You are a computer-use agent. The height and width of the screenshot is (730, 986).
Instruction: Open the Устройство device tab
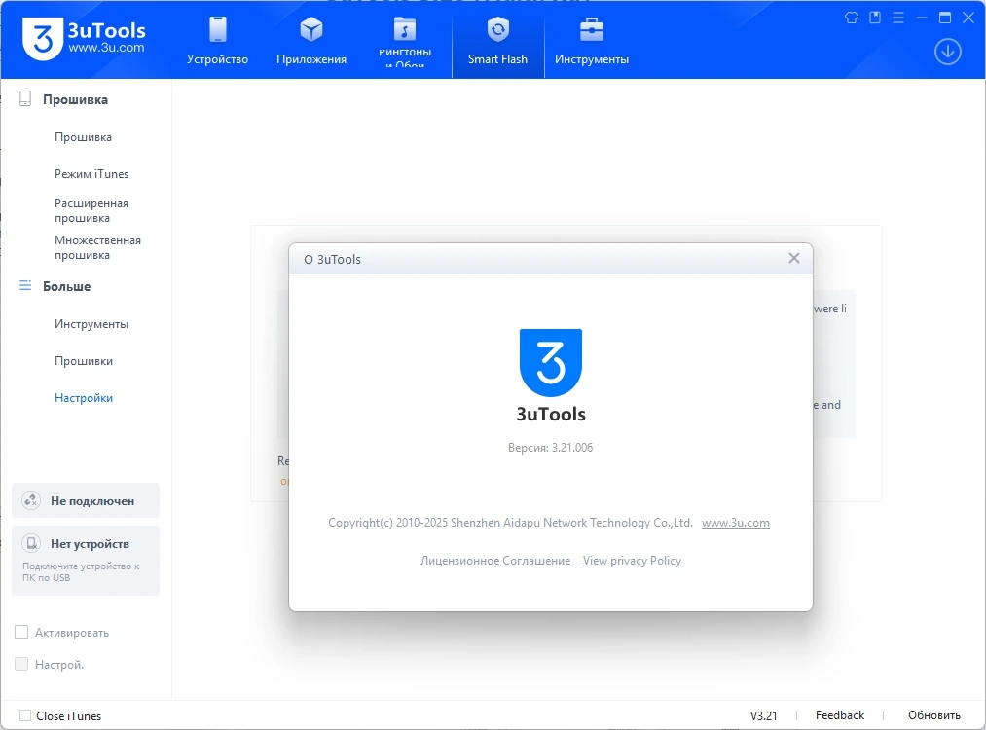[217, 40]
